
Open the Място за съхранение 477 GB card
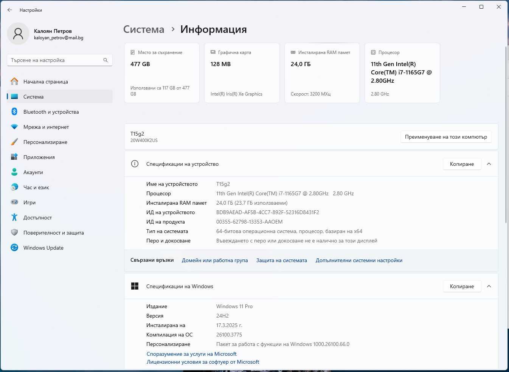[162, 73]
